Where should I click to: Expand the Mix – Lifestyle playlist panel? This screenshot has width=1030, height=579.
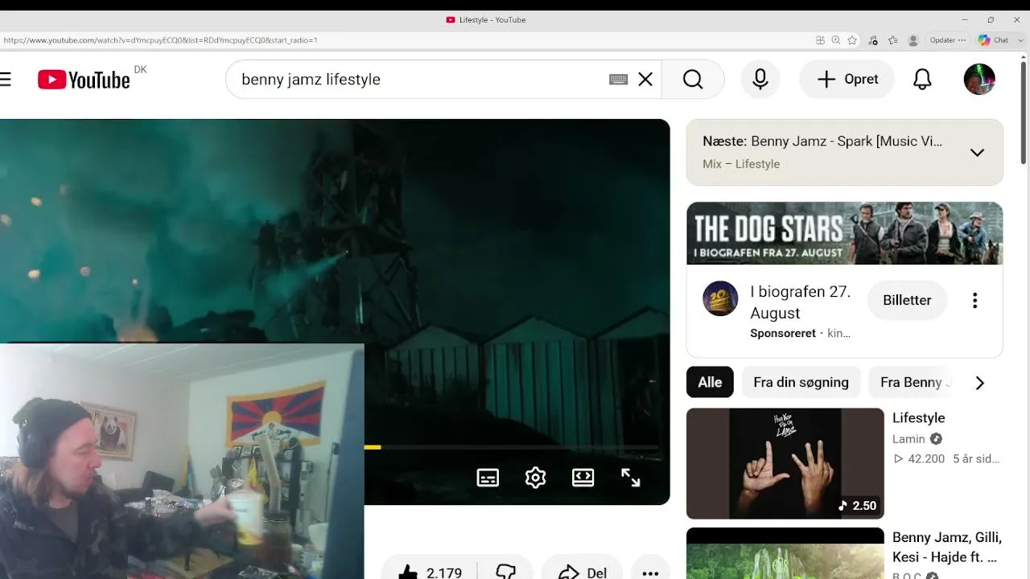pos(977,153)
